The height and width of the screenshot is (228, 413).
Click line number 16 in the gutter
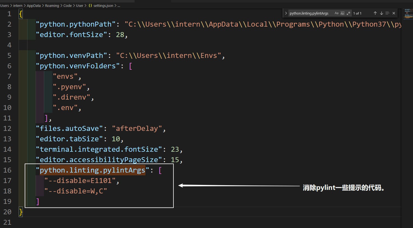point(9,170)
